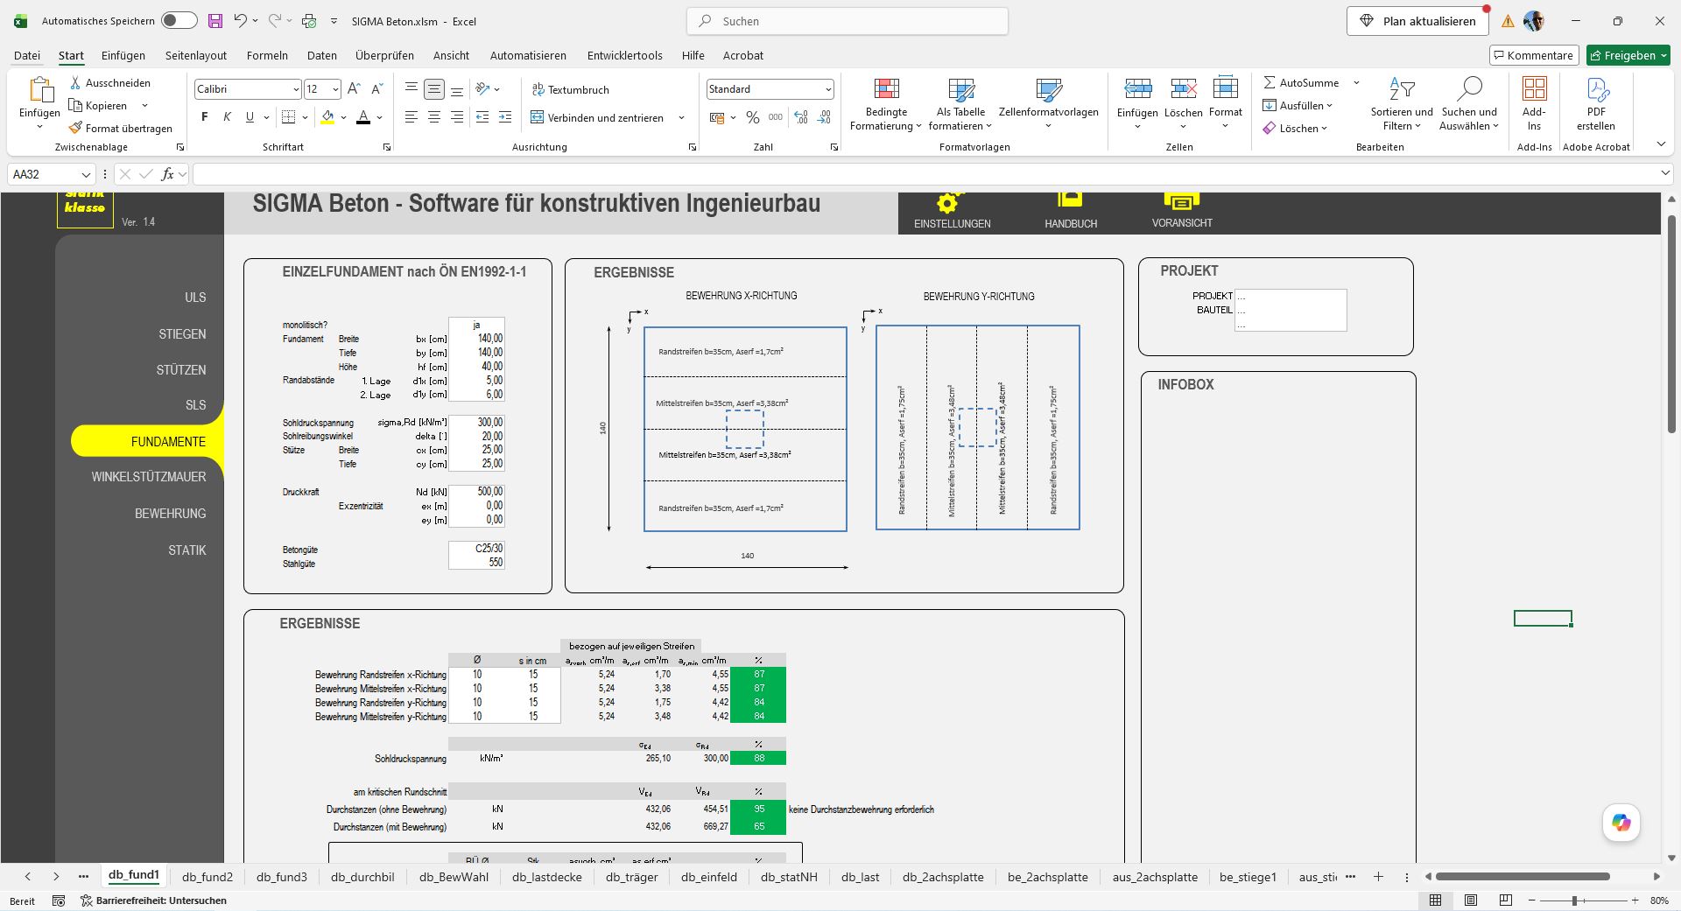Image resolution: width=1681 pixels, height=911 pixels.
Task: Go to the STIEGEN section
Action: pyautogui.click(x=182, y=334)
